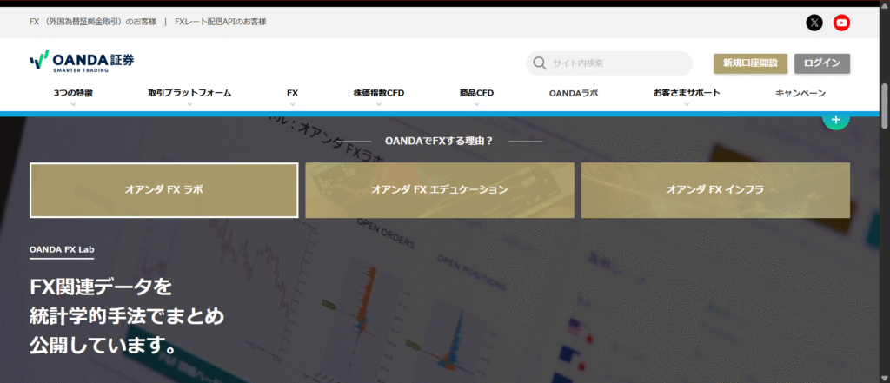Open the OANDAラボ menu
The image size is (890, 383).
[x=574, y=93]
